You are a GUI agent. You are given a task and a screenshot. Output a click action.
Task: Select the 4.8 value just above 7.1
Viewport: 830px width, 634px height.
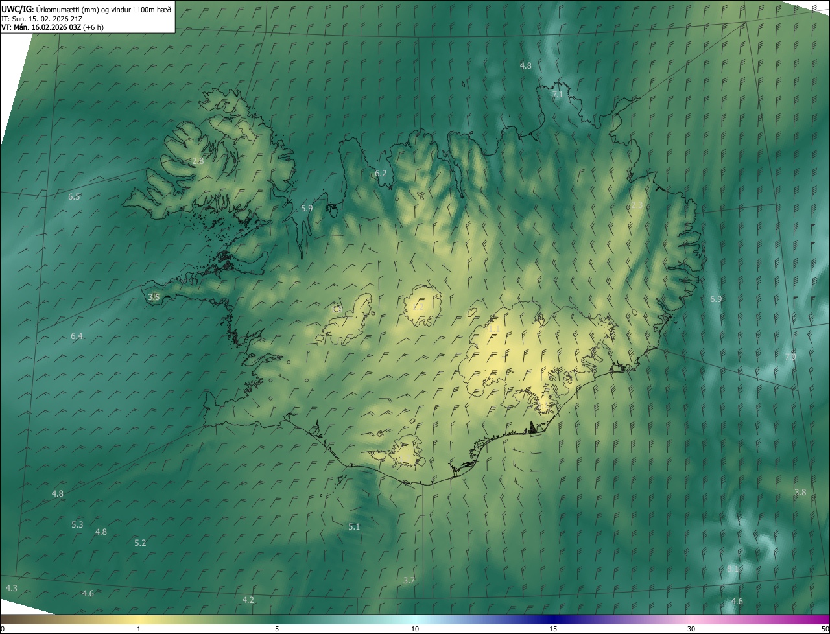pyautogui.click(x=526, y=65)
